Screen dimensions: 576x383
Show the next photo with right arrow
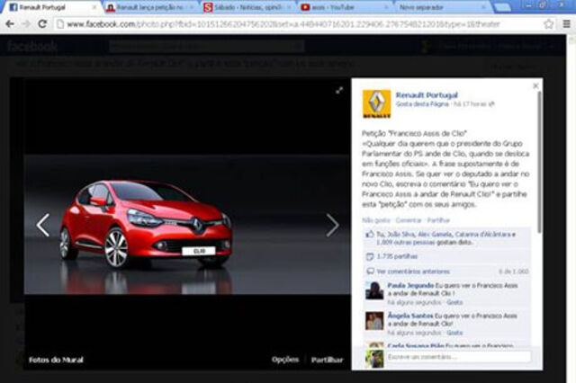[332, 225]
